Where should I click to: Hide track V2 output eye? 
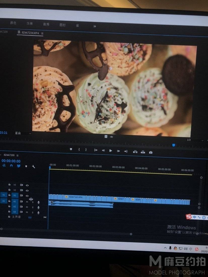point(27,191)
